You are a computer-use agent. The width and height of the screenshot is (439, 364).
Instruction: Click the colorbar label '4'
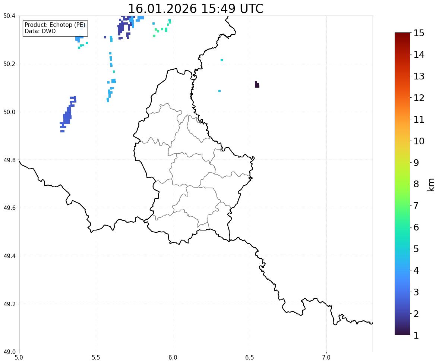click(416, 270)
